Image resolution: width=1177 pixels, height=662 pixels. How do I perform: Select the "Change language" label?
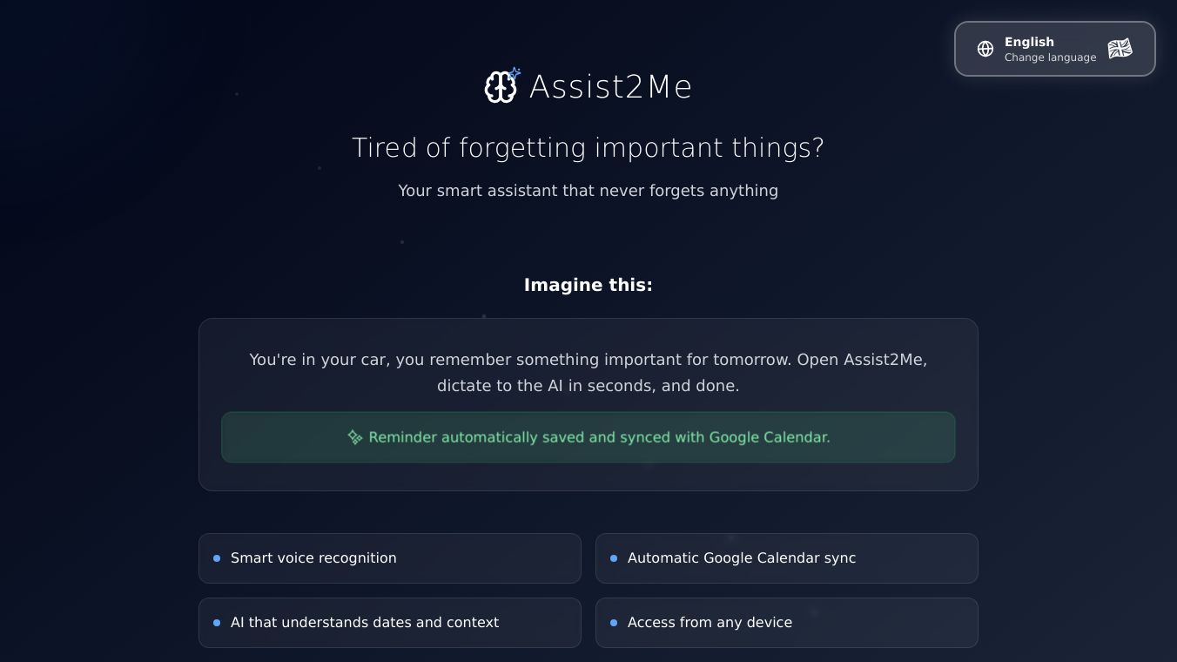click(1050, 57)
